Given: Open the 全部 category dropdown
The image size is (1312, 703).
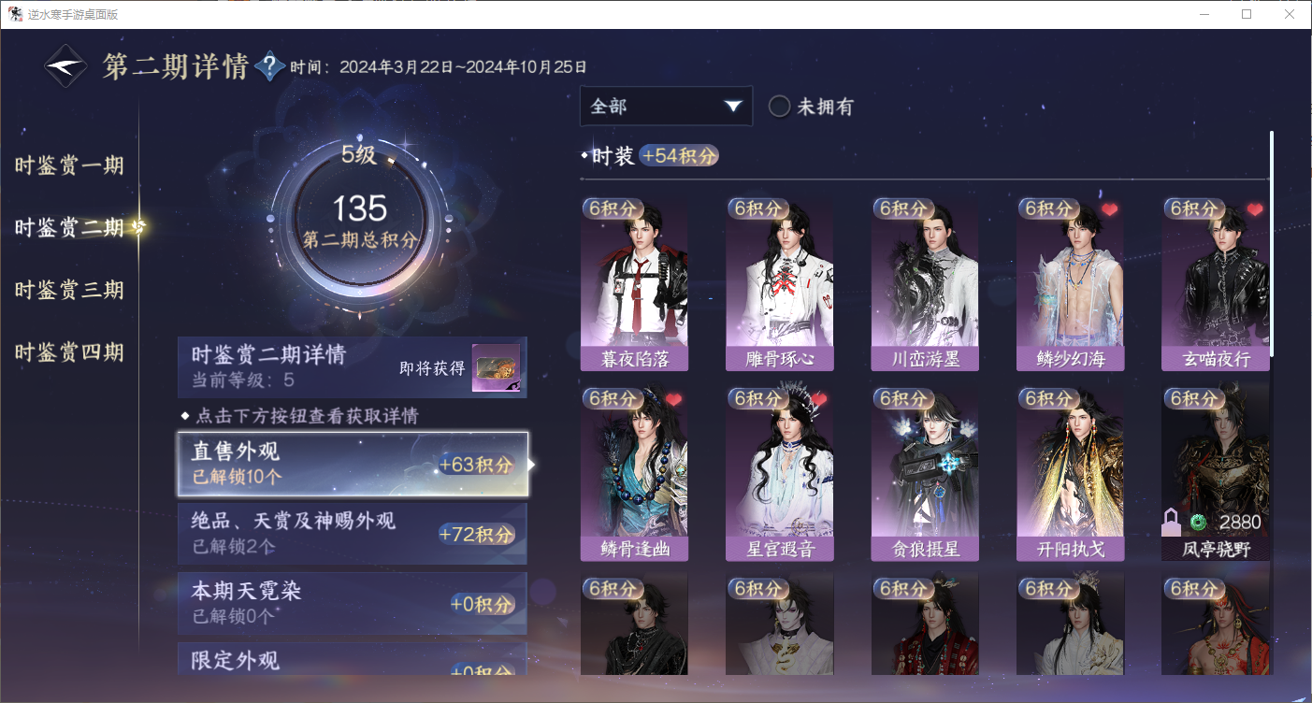Looking at the screenshot, I should coord(666,106).
